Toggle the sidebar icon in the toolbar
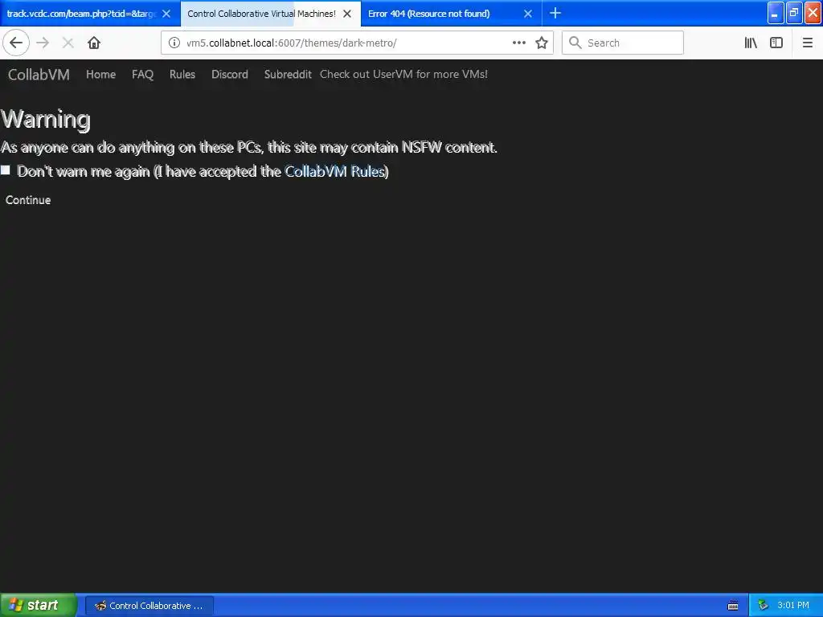823x617 pixels. pyautogui.click(x=776, y=43)
